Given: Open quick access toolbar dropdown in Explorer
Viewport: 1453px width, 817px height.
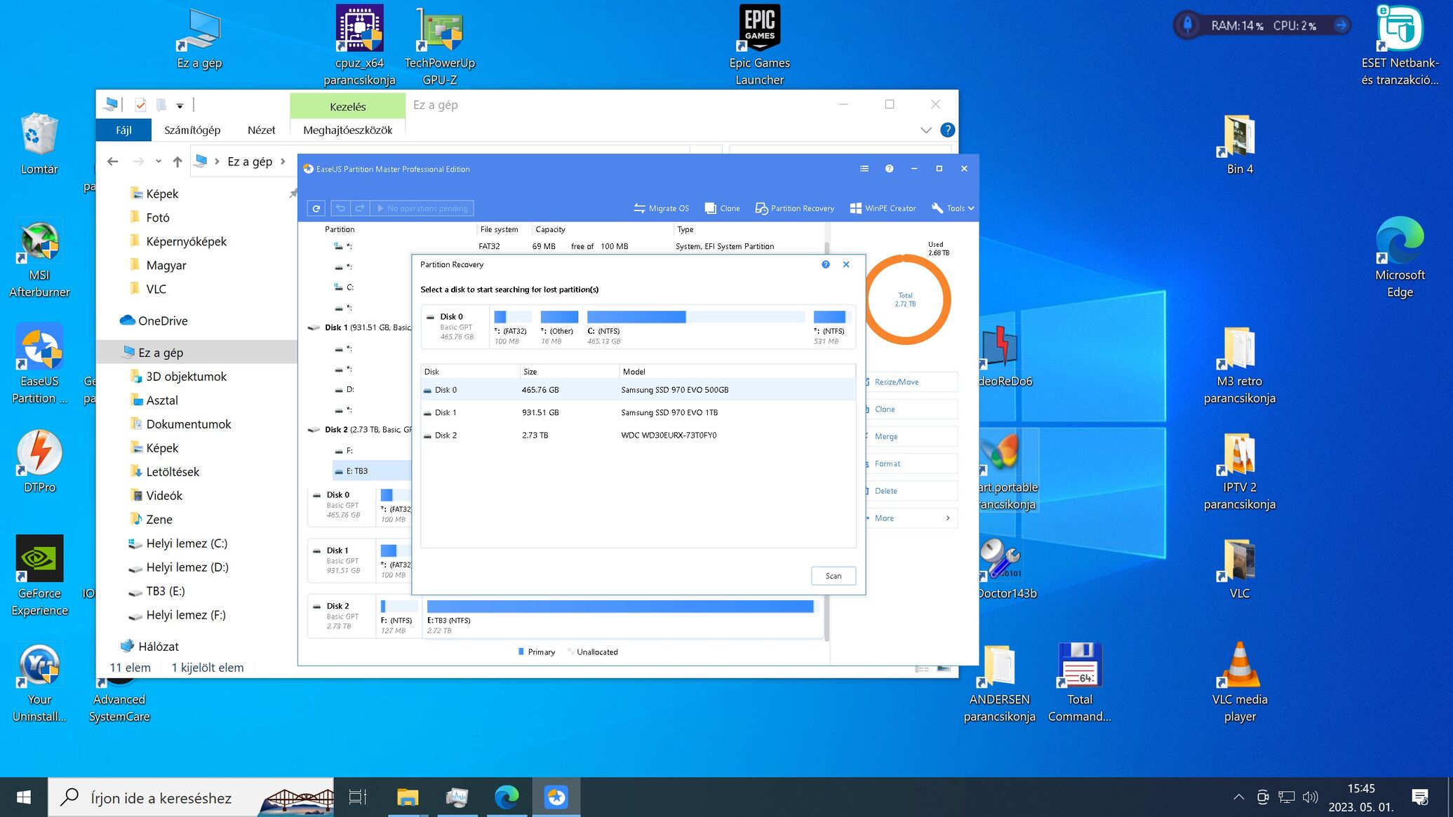Looking at the screenshot, I should point(180,106).
